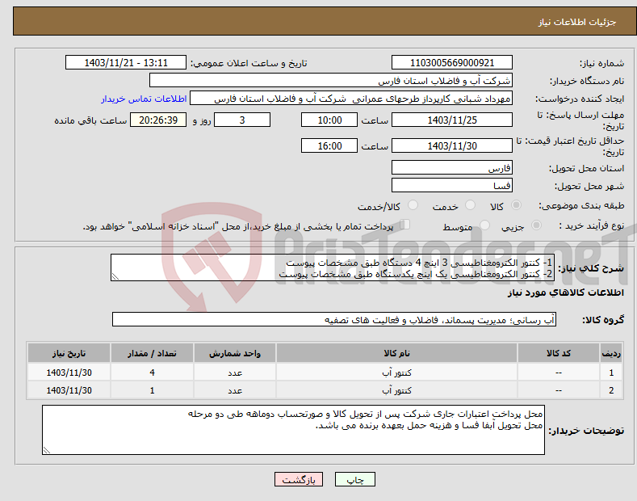The height and width of the screenshot is (501, 637).
Task: Click the need number field 1103005669000921
Action: 452,63
